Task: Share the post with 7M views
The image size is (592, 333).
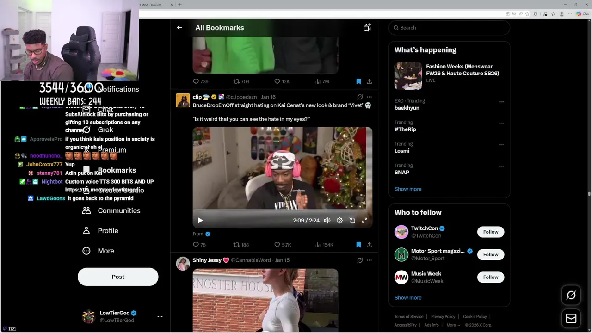Action: point(369,81)
